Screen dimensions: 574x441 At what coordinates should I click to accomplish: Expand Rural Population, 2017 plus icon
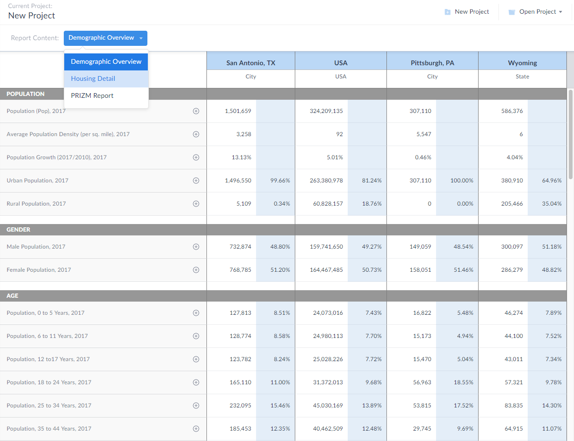click(196, 204)
